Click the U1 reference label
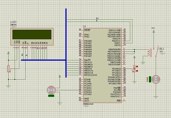The width and height of the screenshot is (171, 118). tap(85, 26)
